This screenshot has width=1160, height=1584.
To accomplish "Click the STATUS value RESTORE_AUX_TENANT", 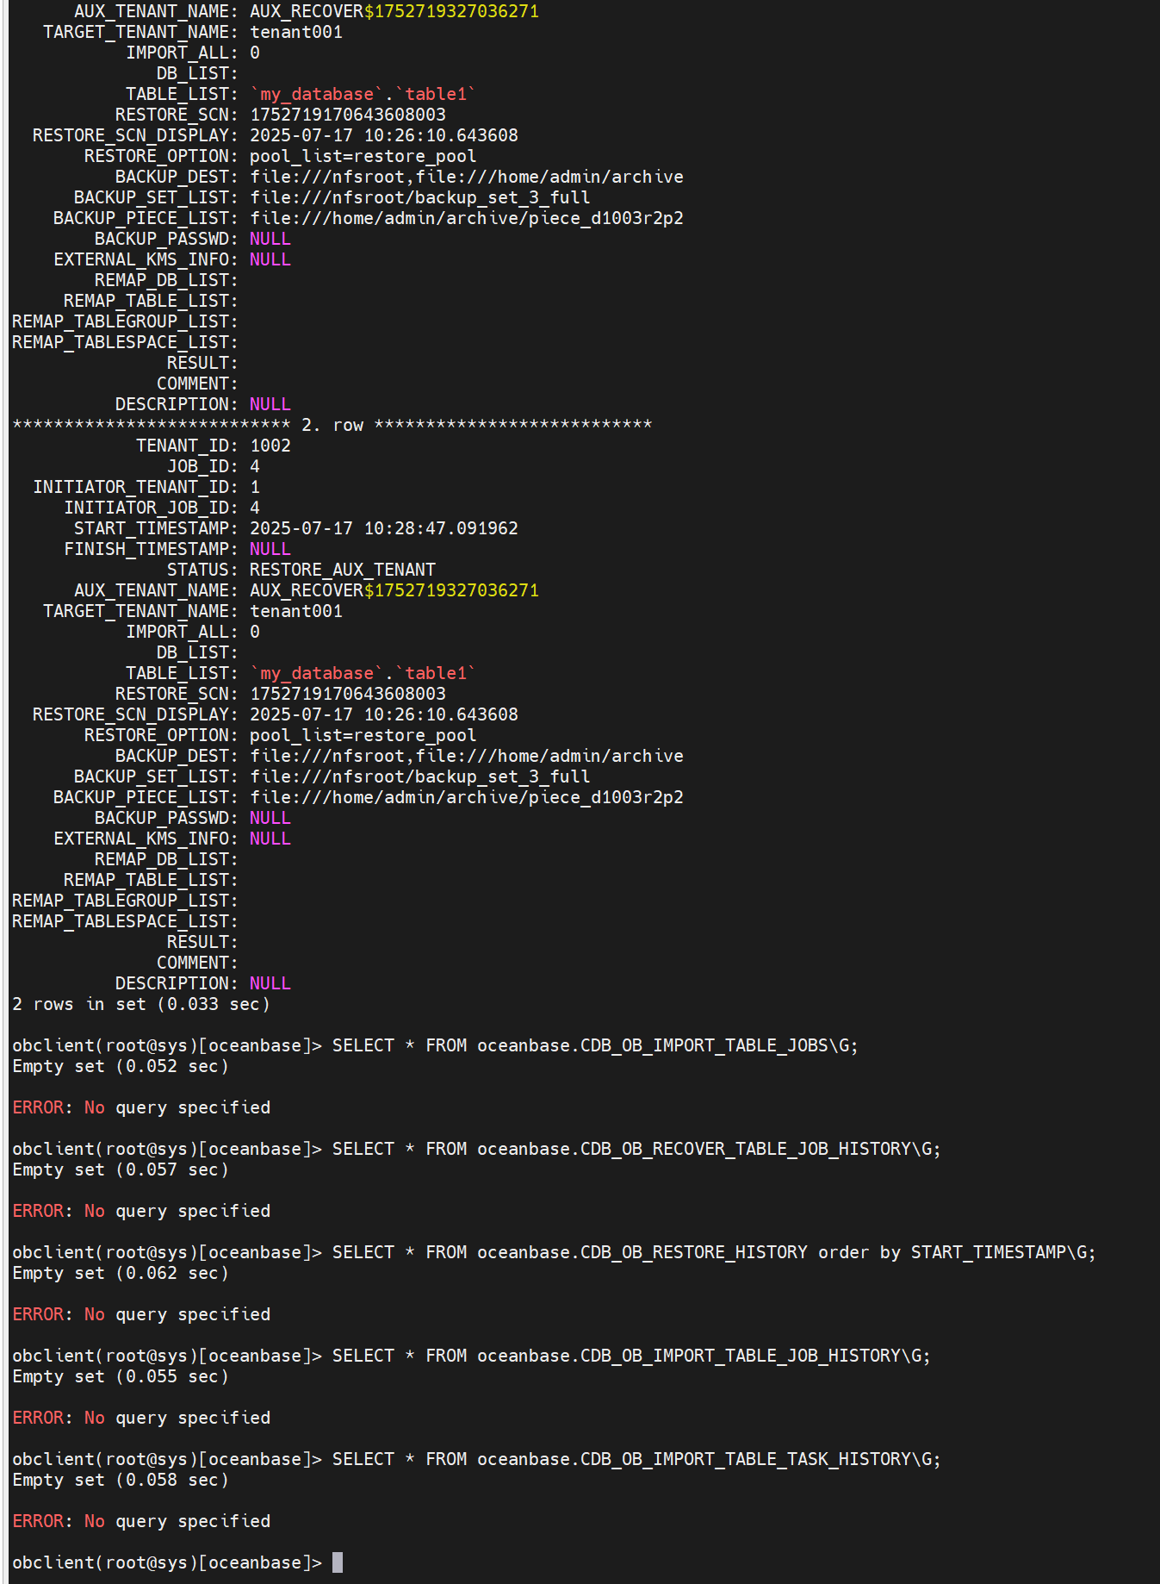I will (343, 570).
